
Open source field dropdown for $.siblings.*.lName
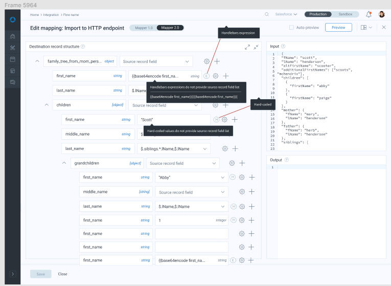204,148
